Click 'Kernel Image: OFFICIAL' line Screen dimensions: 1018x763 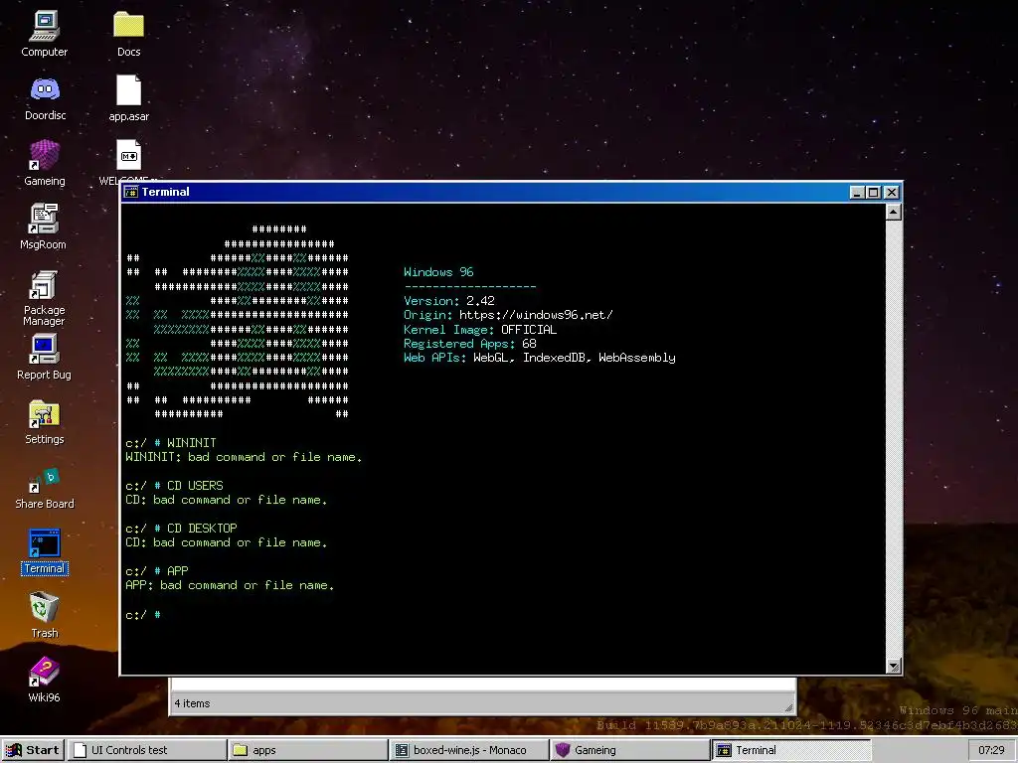480,329
